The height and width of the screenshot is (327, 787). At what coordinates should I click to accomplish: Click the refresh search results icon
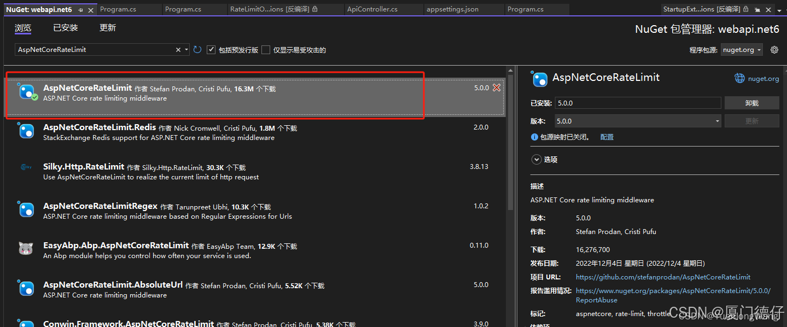pos(197,50)
